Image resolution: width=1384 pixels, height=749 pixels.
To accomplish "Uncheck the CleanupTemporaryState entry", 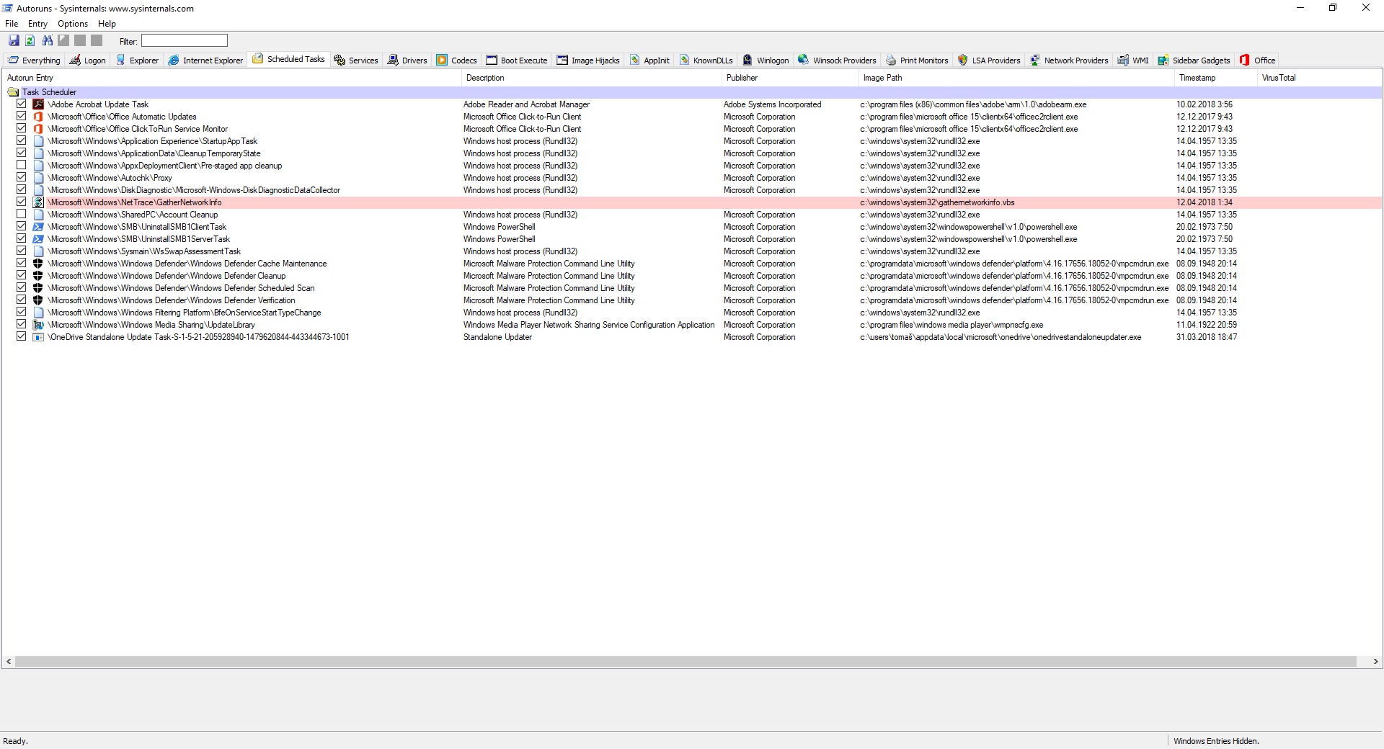I will 22,153.
